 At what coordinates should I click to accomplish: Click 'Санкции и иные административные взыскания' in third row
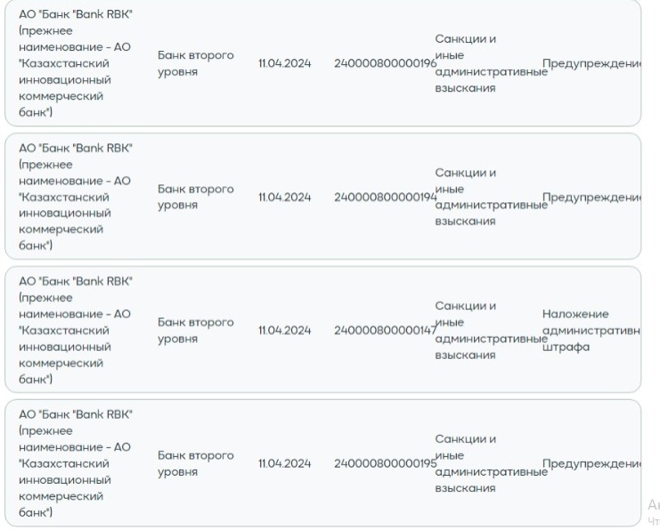point(491,331)
